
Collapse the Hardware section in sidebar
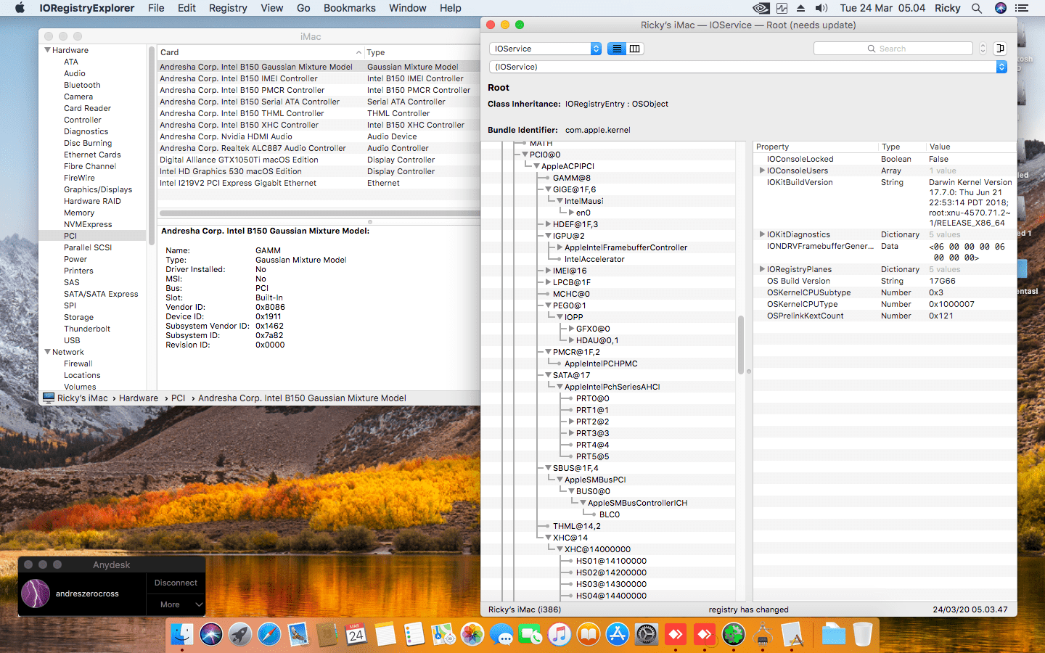tap(48, 50)
